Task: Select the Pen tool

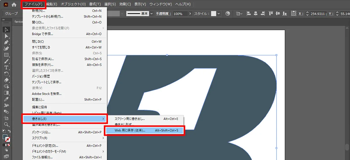Action: tap(6, 42)
